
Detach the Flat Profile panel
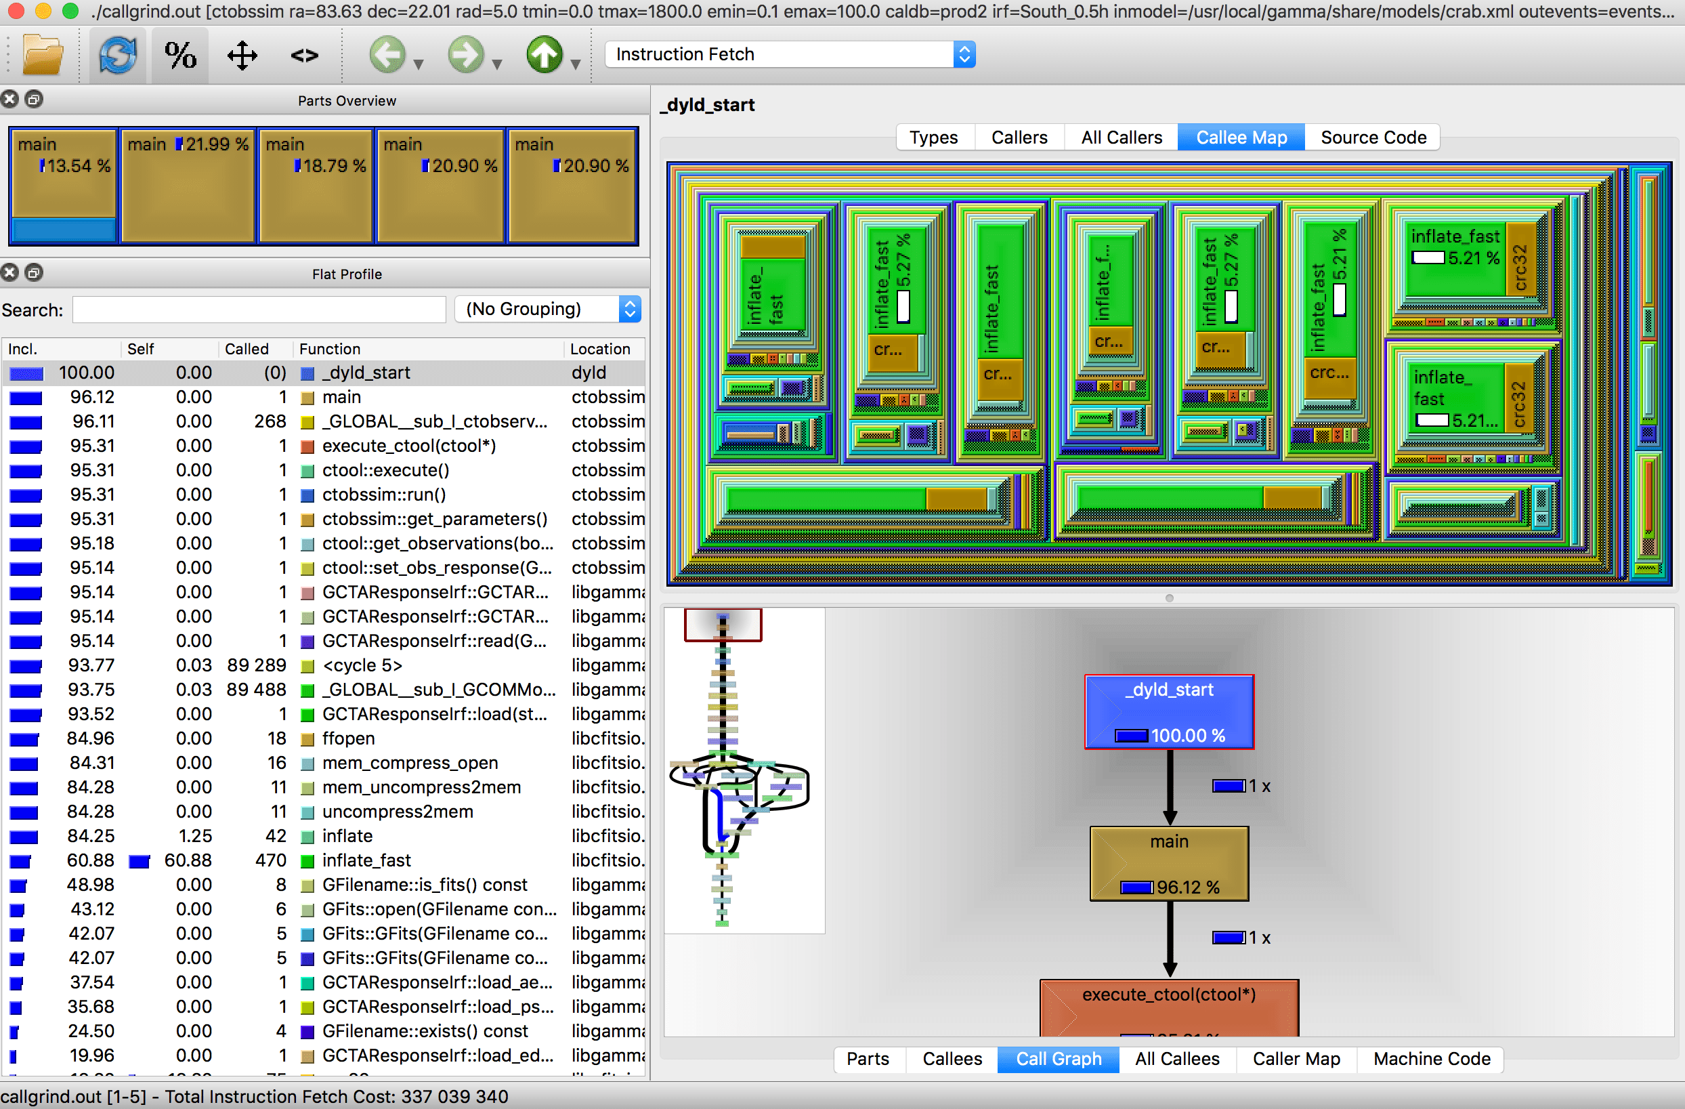point(33,272)
